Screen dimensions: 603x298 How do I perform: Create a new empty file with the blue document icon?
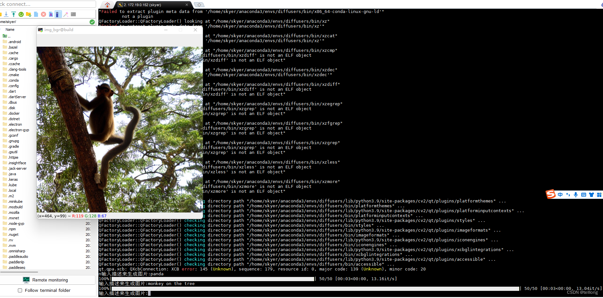tap(36, 14)
